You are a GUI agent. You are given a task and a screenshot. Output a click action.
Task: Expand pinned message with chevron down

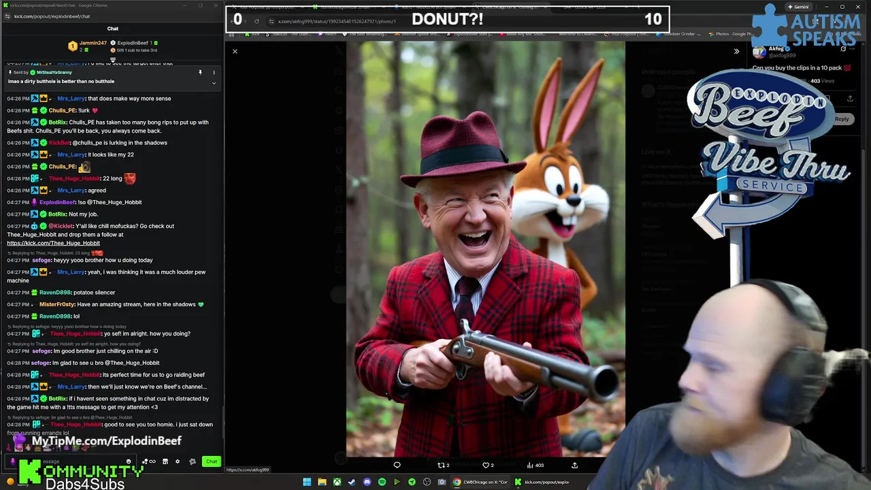tap(214, 83)
